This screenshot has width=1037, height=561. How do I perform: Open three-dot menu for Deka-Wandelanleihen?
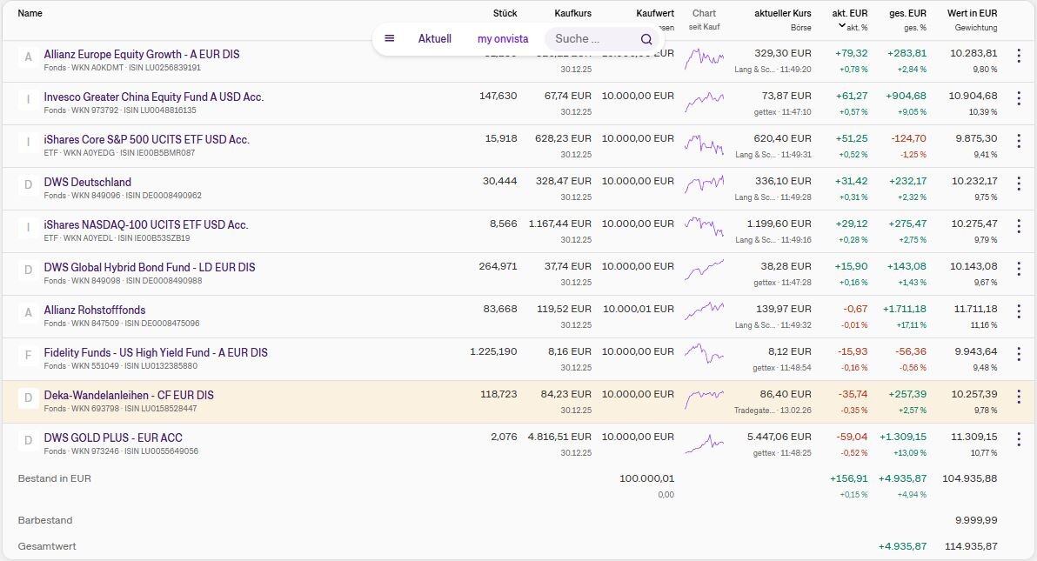click(x=1019, y=397)
